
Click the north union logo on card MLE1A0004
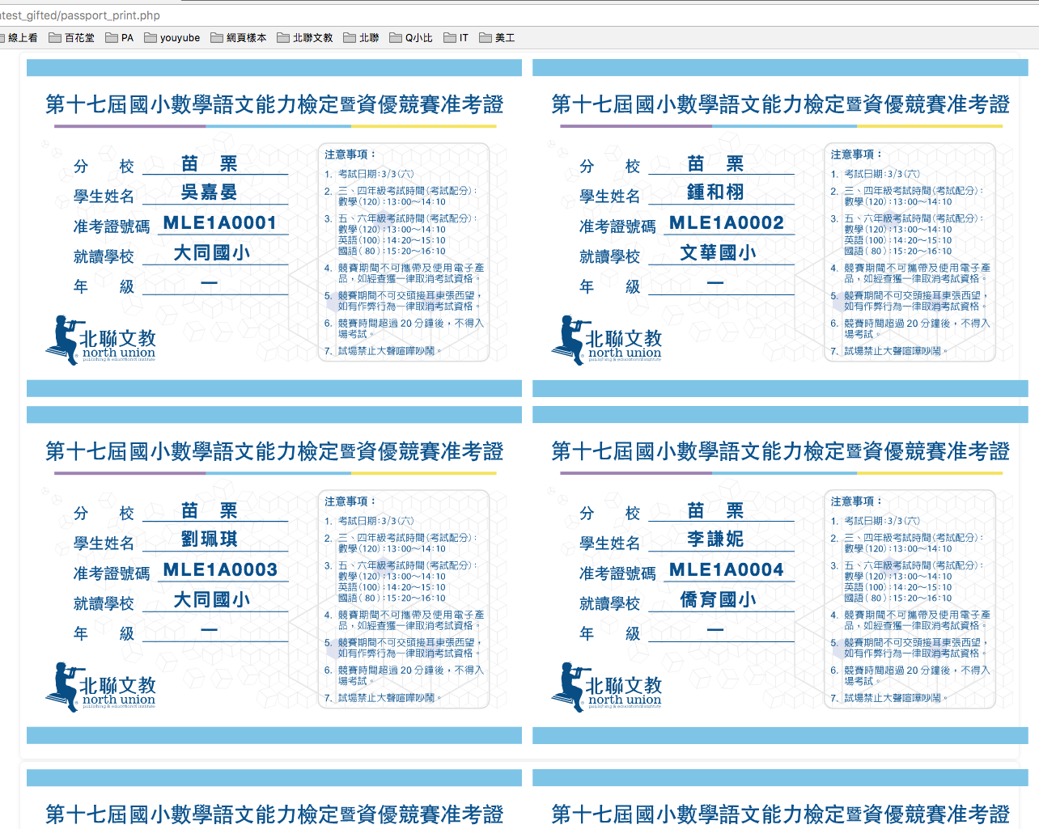point(607,687)
